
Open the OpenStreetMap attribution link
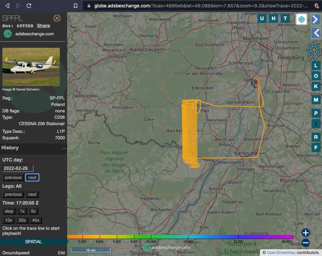(281, 253)
